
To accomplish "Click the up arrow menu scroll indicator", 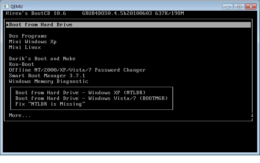I will click(7, 24).
